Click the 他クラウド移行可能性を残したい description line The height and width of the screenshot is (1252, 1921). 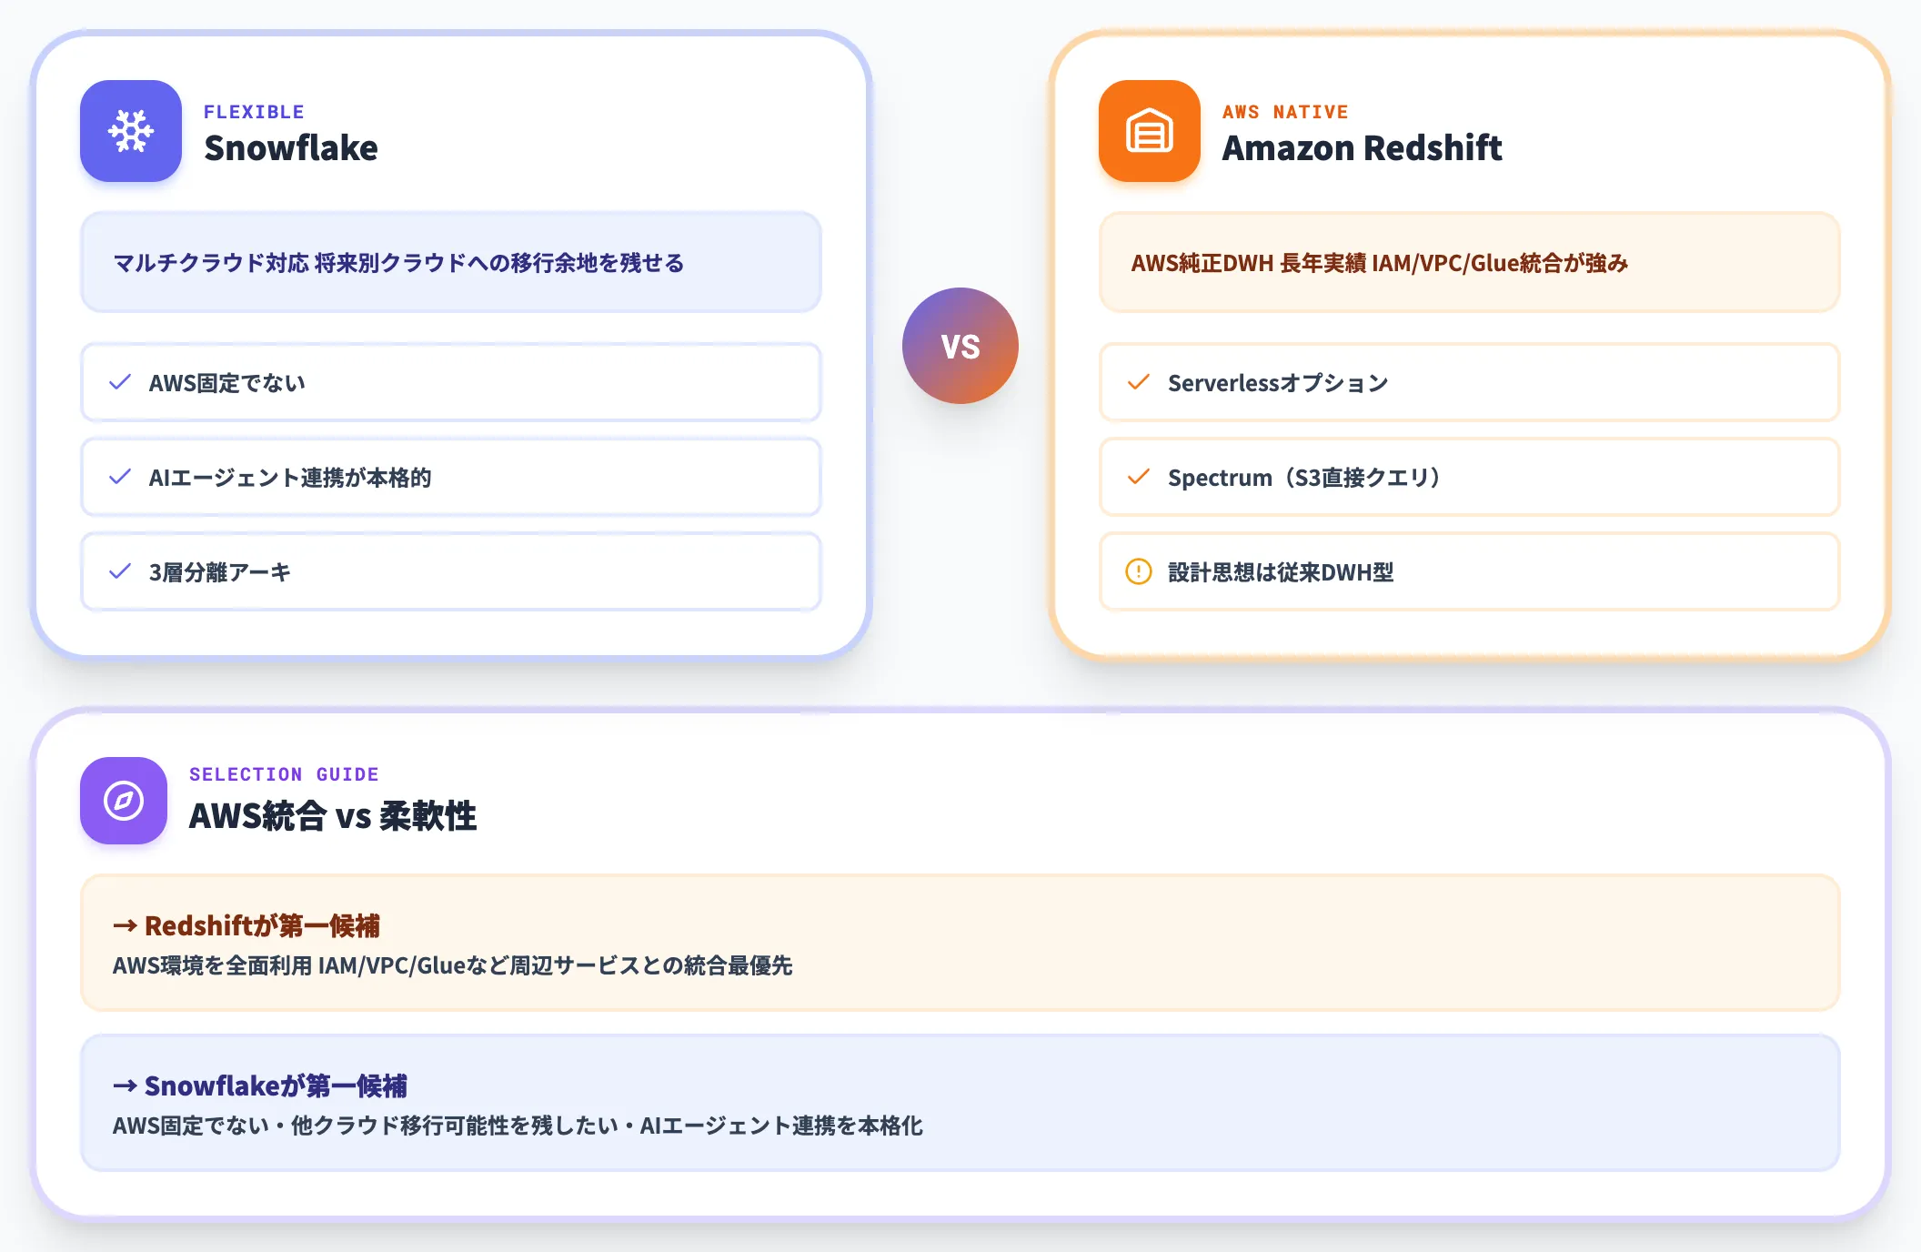click(518, 1126)
